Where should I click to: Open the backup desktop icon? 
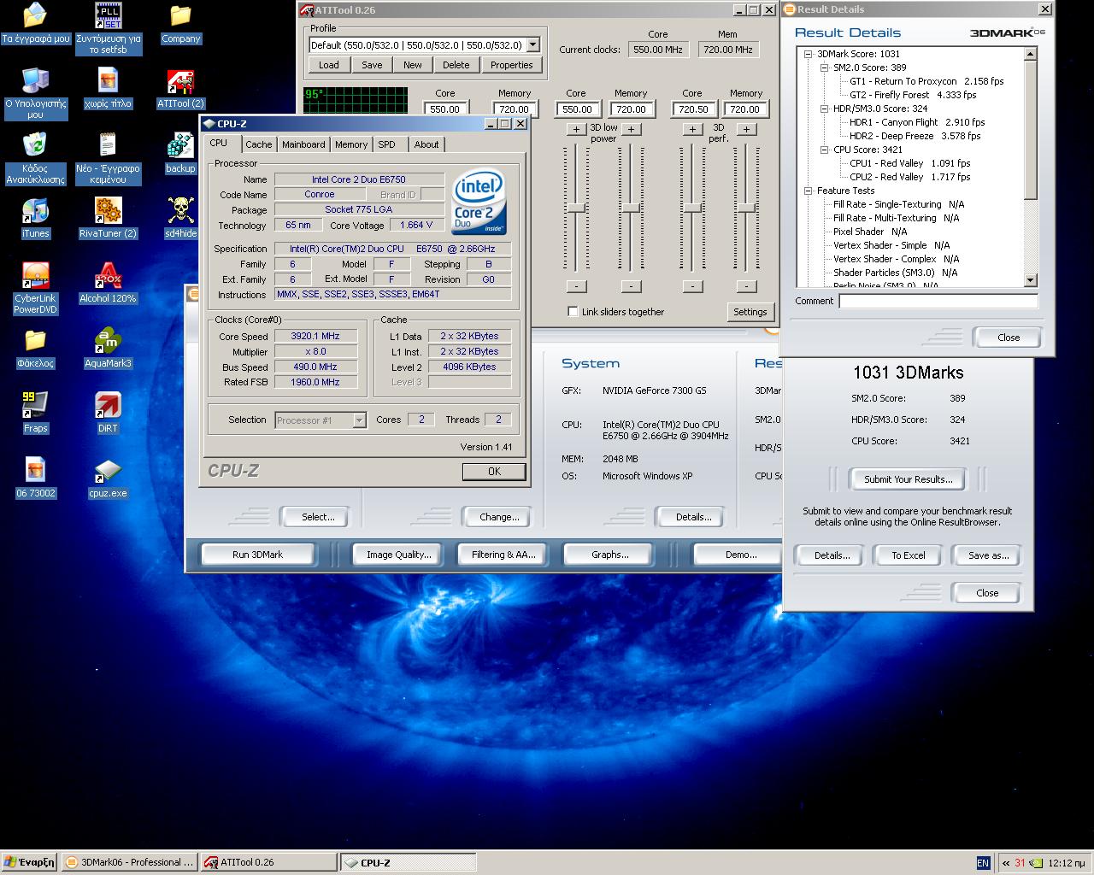180,154
